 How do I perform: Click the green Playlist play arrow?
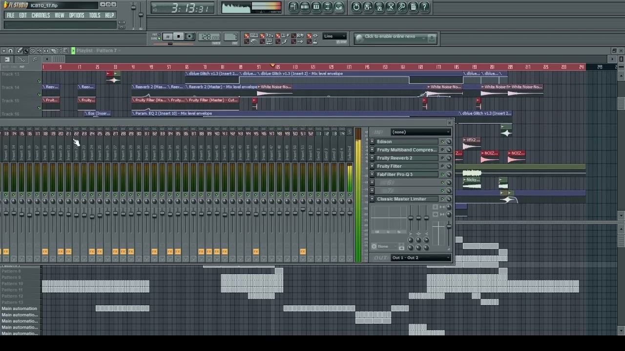73,51
